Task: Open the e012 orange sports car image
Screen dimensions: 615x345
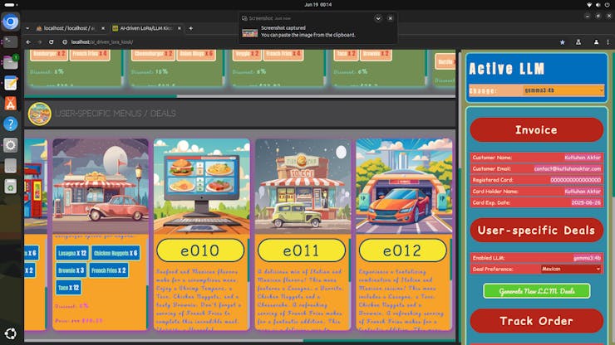Action: pos(405,187)
